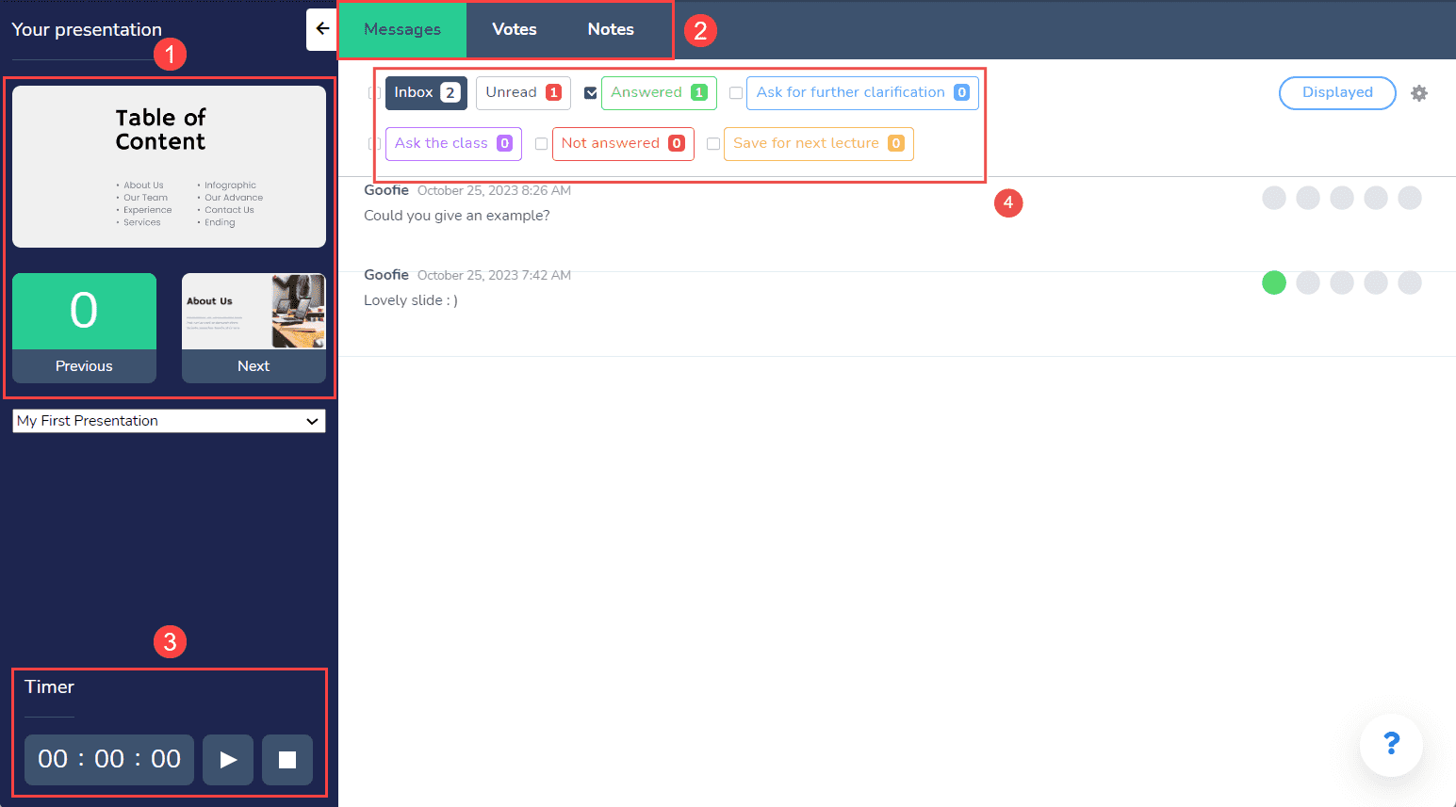Click the 'Your presentation' heading

point(87,29)
